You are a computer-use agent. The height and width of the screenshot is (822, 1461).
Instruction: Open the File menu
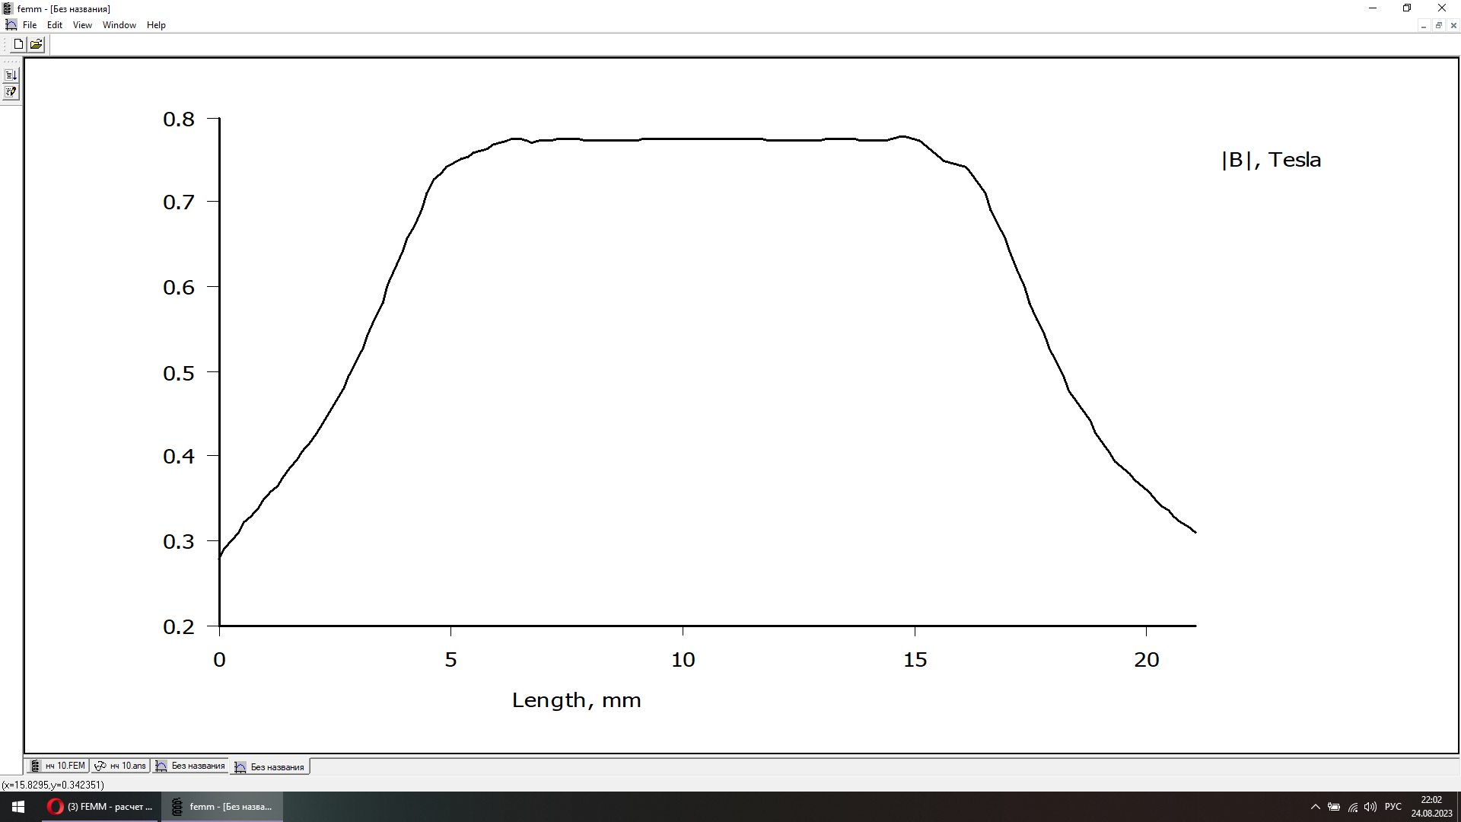[30, 25]
